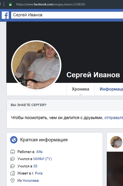Click the Facebook logo icon
The image size is (123, 186).
point(5,15)
